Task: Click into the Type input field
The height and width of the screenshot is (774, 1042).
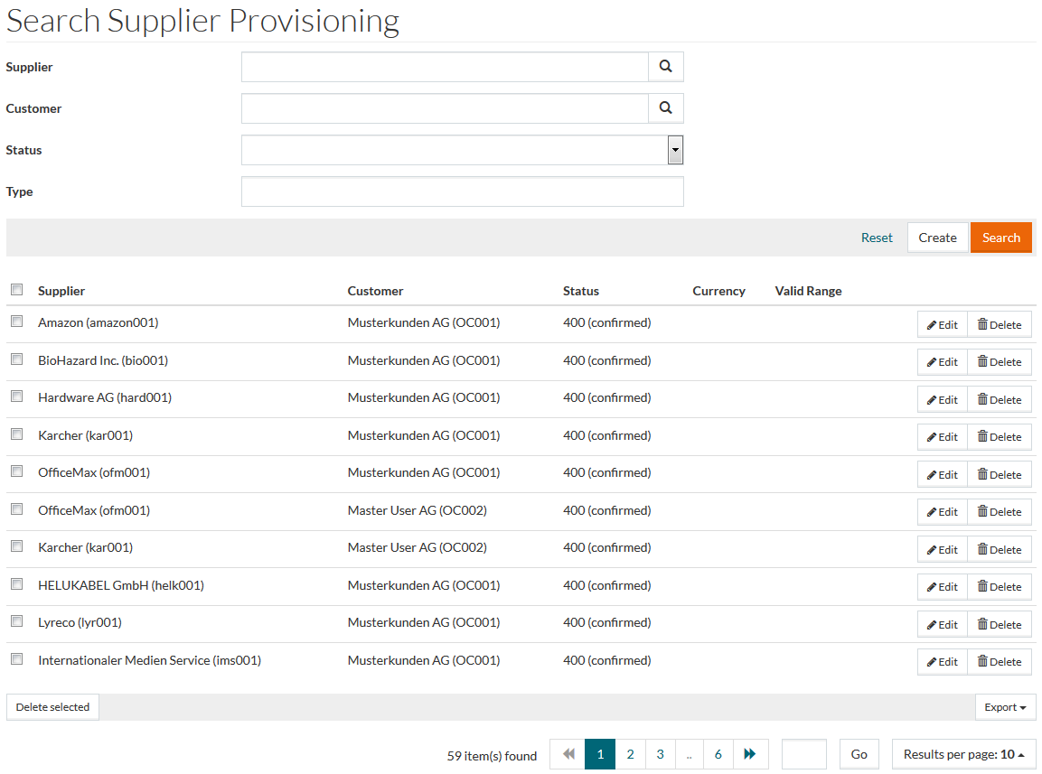Action: (462, 191)
